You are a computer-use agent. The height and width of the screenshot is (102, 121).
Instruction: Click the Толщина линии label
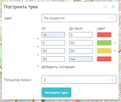point(18,80)
